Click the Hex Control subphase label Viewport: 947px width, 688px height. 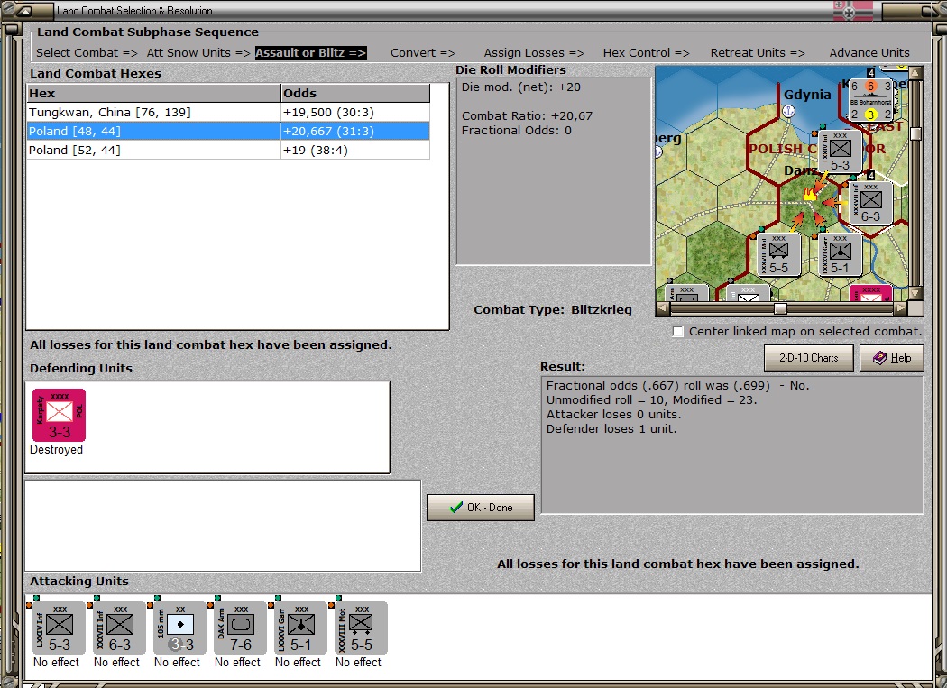tap(647, 52)
